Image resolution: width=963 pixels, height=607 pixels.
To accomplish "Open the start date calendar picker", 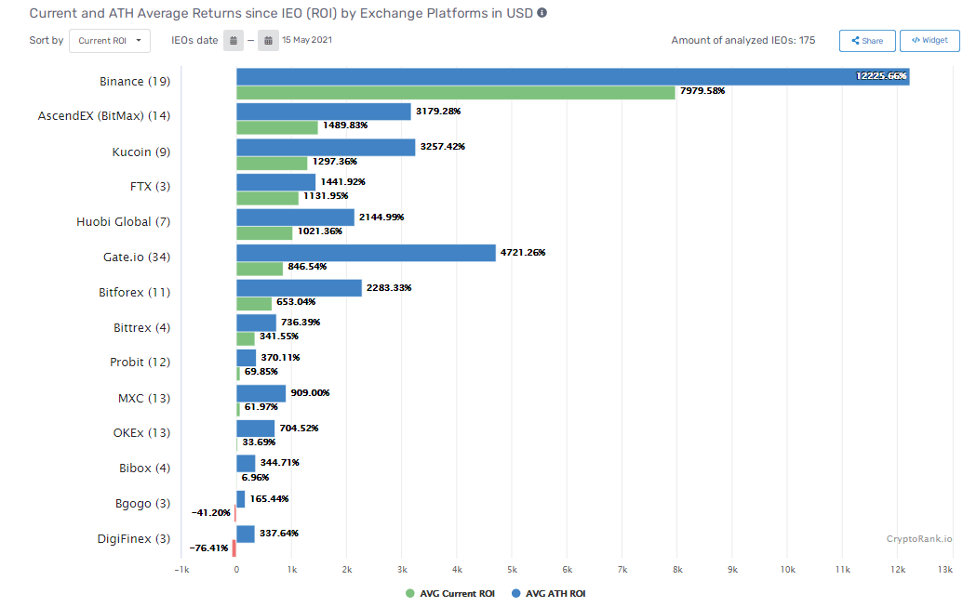I will click(234, 41).
